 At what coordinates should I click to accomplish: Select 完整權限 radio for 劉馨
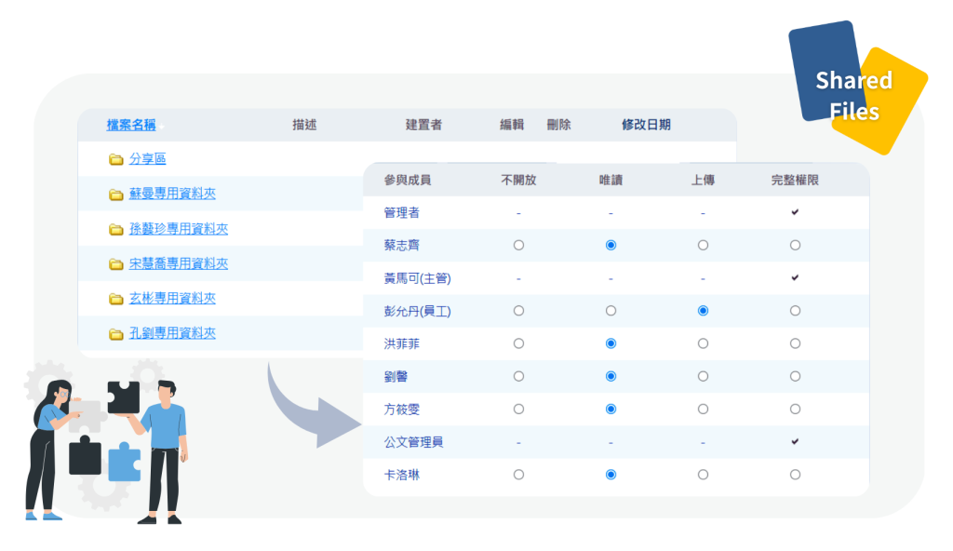pos(795,377)
